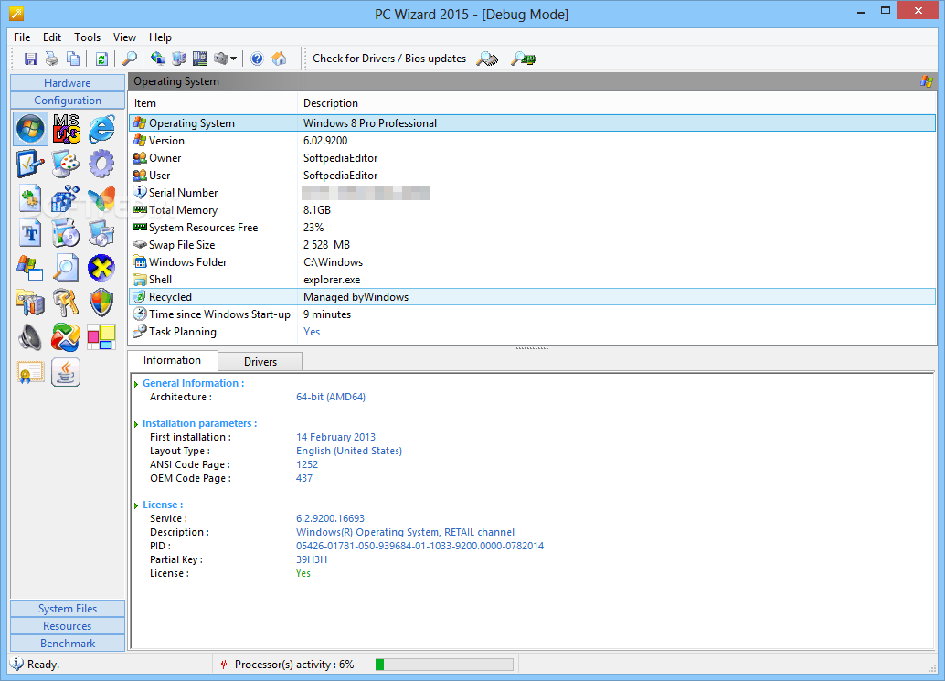Select the Owner row
The width and height of the screenshot is (945, 681).
[533, 158]
